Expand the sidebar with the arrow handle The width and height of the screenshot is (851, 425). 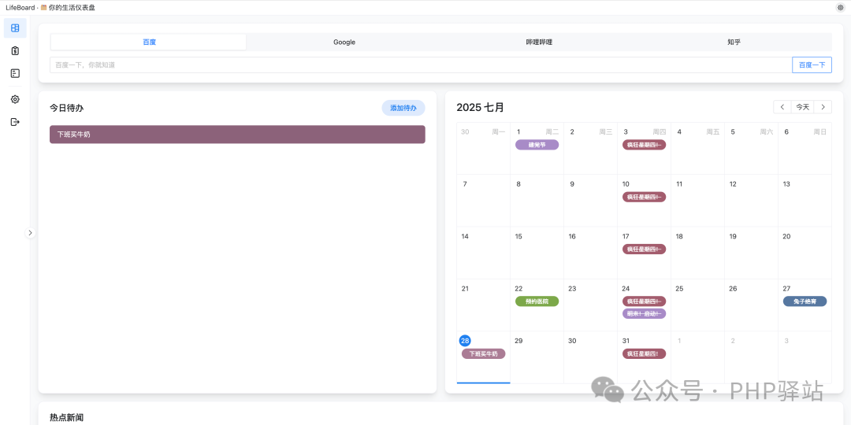[31, 232]
